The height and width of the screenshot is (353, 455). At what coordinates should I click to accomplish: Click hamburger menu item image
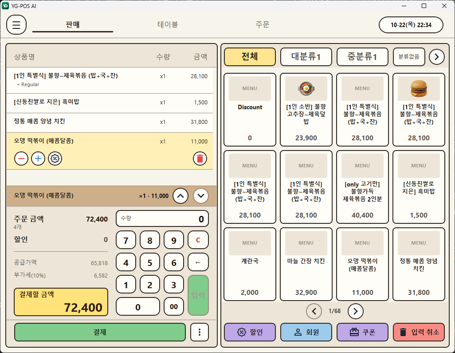click(x=419, y=88)
